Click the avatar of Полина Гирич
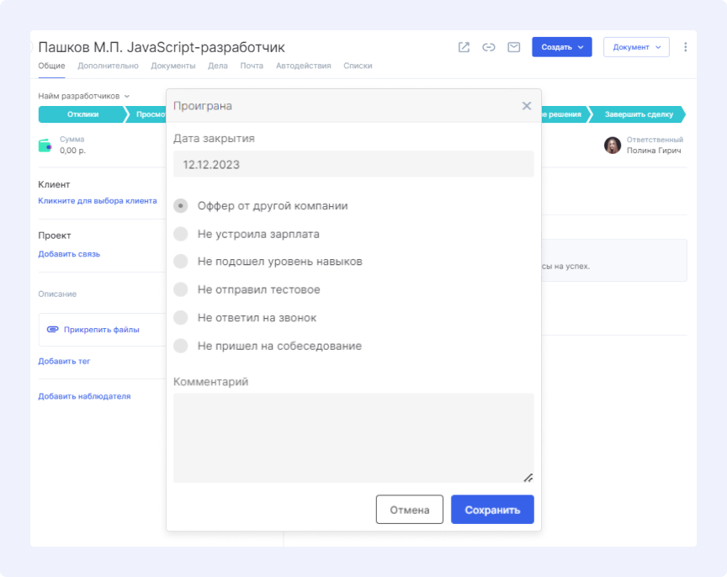This screenshot has width=727, height=577. point(613,146)
